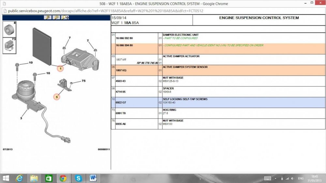The height and width of the screenshot is (183, 326).
Task: Open File Explorer from the taskbar
Action: 34,178
